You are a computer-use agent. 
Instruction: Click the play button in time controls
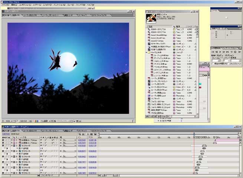tap(220, 52)
